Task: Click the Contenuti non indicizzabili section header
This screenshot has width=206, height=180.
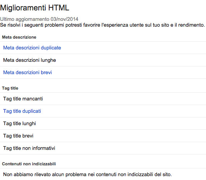Action: pos(29,164)
